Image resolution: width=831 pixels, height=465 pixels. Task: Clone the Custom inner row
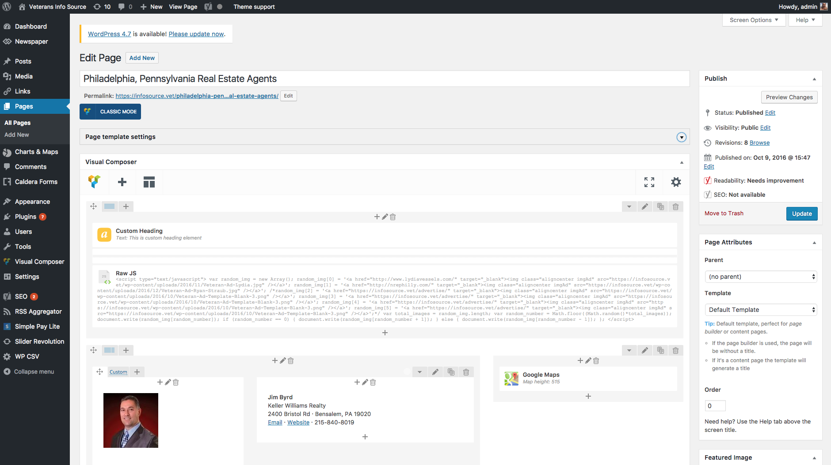(x=451, y=372)
